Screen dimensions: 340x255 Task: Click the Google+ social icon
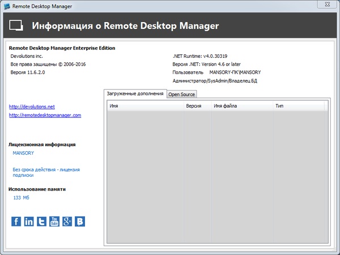point(68,222)
